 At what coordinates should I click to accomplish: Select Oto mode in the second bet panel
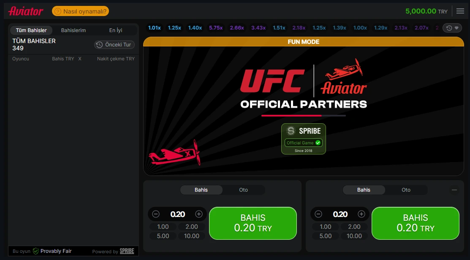(x=406, y=190)
